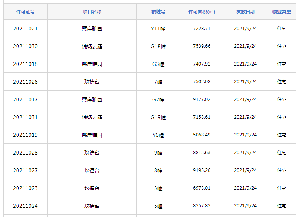Select permit number 20211031
The image size is (301, 217).
pos(25,117)
